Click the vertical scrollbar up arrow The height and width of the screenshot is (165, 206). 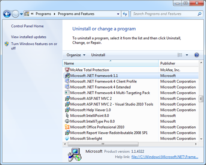coord(201,63)
